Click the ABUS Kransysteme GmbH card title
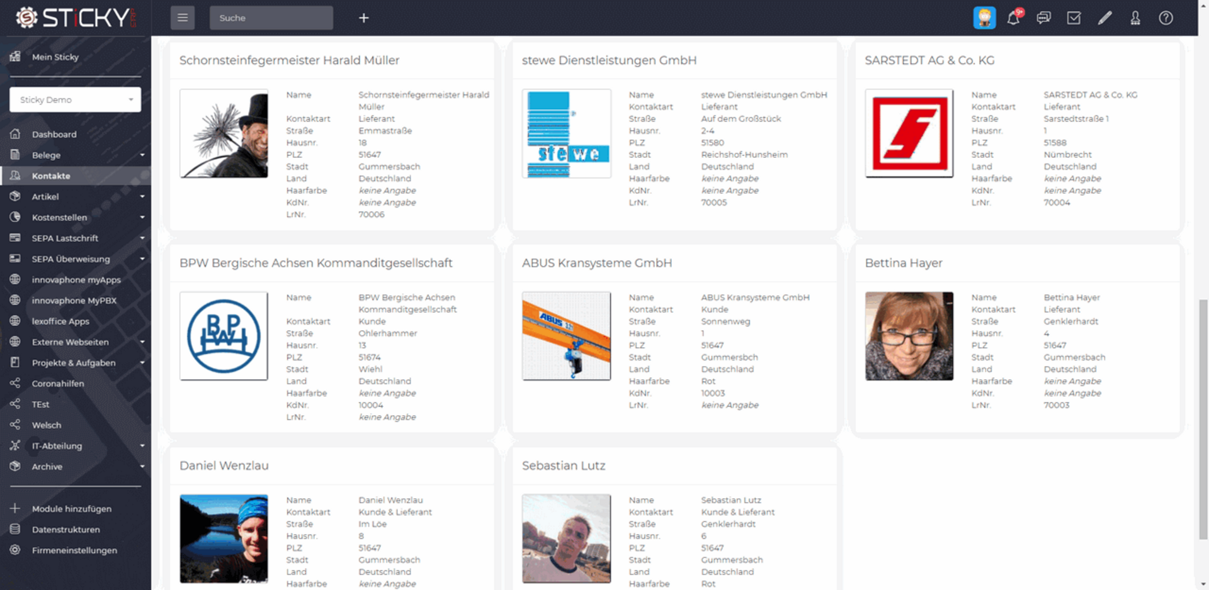 pos(596,263)
